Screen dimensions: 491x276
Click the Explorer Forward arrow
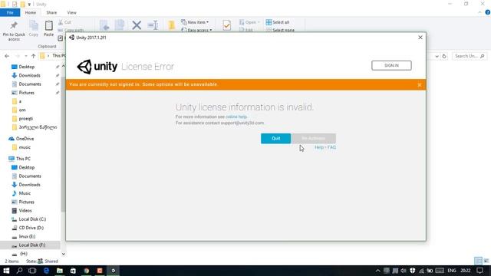tap(18, 56)
